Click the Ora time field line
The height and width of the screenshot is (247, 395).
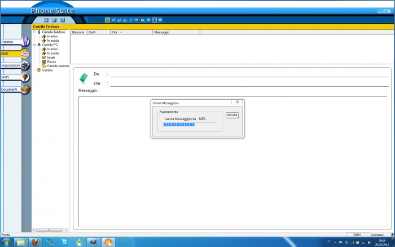[249, 84]
